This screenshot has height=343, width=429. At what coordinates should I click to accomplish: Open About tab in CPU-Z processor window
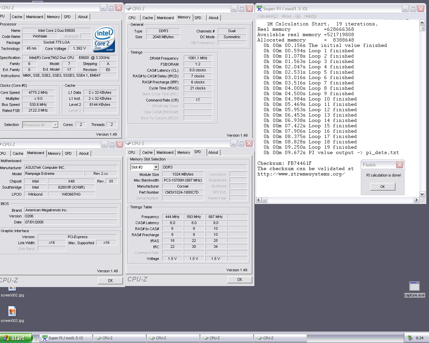pos(83,17)
